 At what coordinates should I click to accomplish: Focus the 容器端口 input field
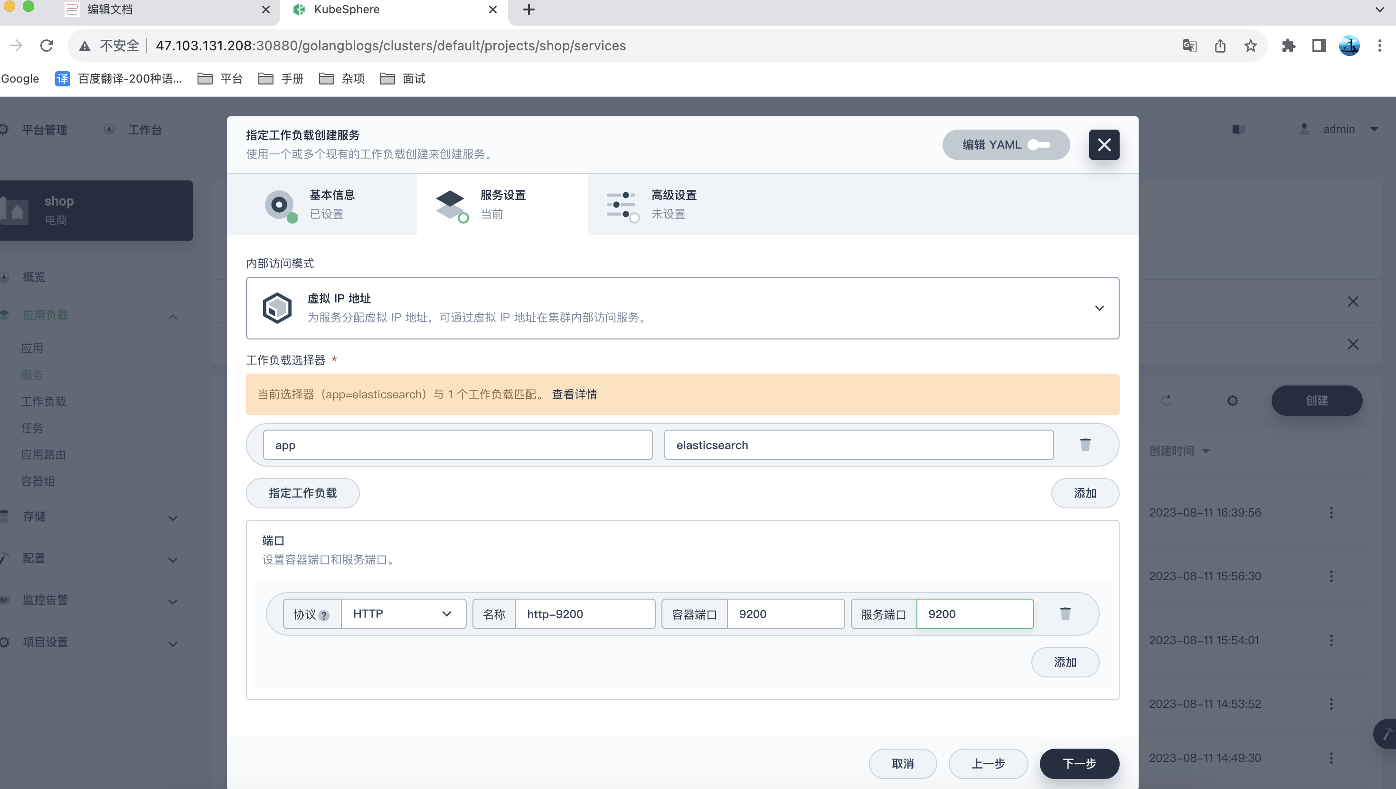(785, 613)
